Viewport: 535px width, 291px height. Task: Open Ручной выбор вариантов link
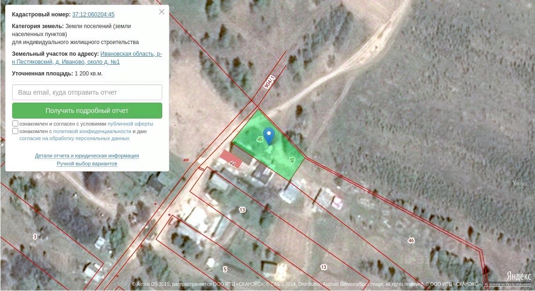[x=87, y=164]
